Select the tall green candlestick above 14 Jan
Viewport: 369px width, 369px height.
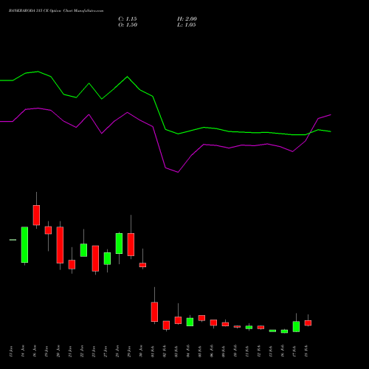(x=24, y=245)
